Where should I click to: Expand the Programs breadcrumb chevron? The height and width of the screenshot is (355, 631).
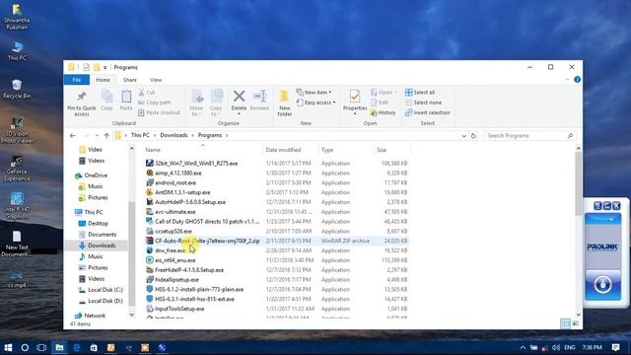[227, 136]
